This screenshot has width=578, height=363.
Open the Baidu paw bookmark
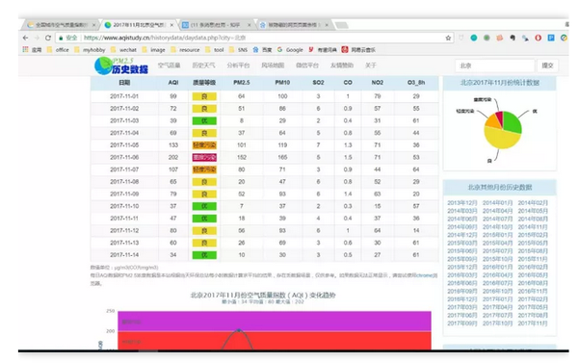pos(262,50)
